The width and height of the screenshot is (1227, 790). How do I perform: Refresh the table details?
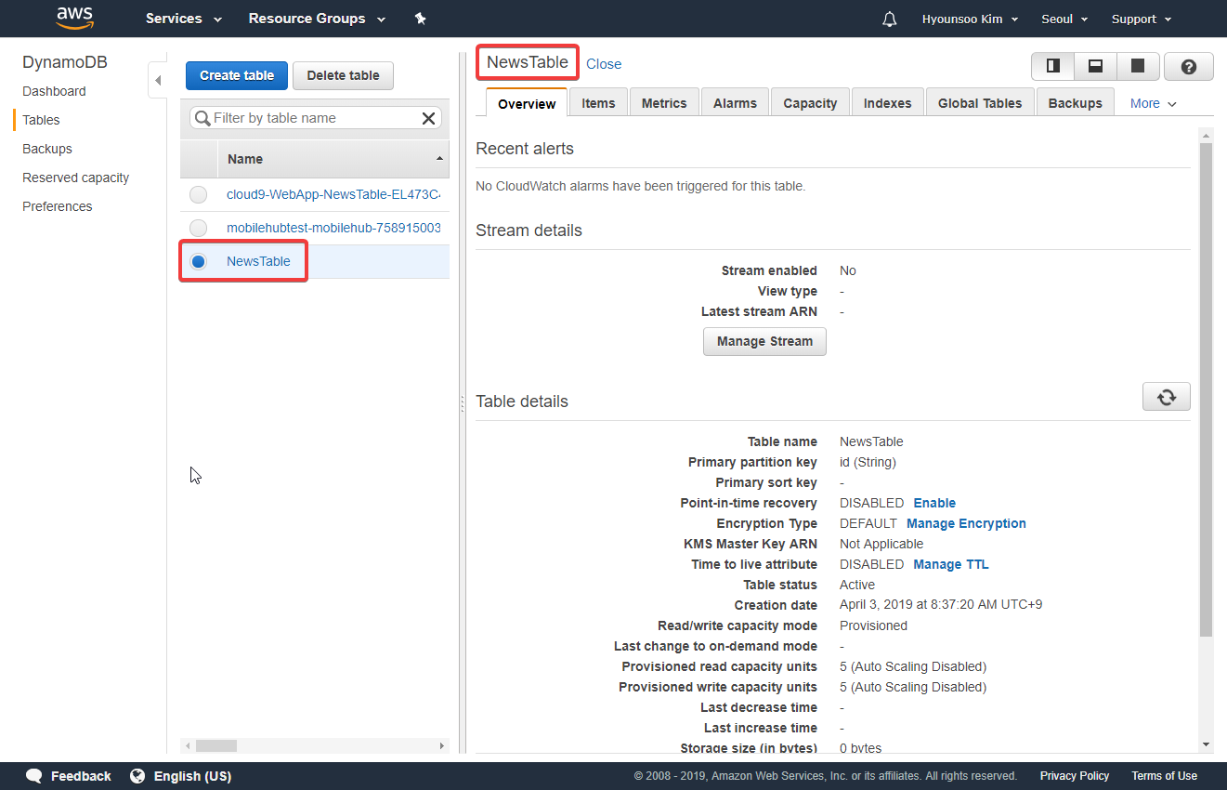1166,397
